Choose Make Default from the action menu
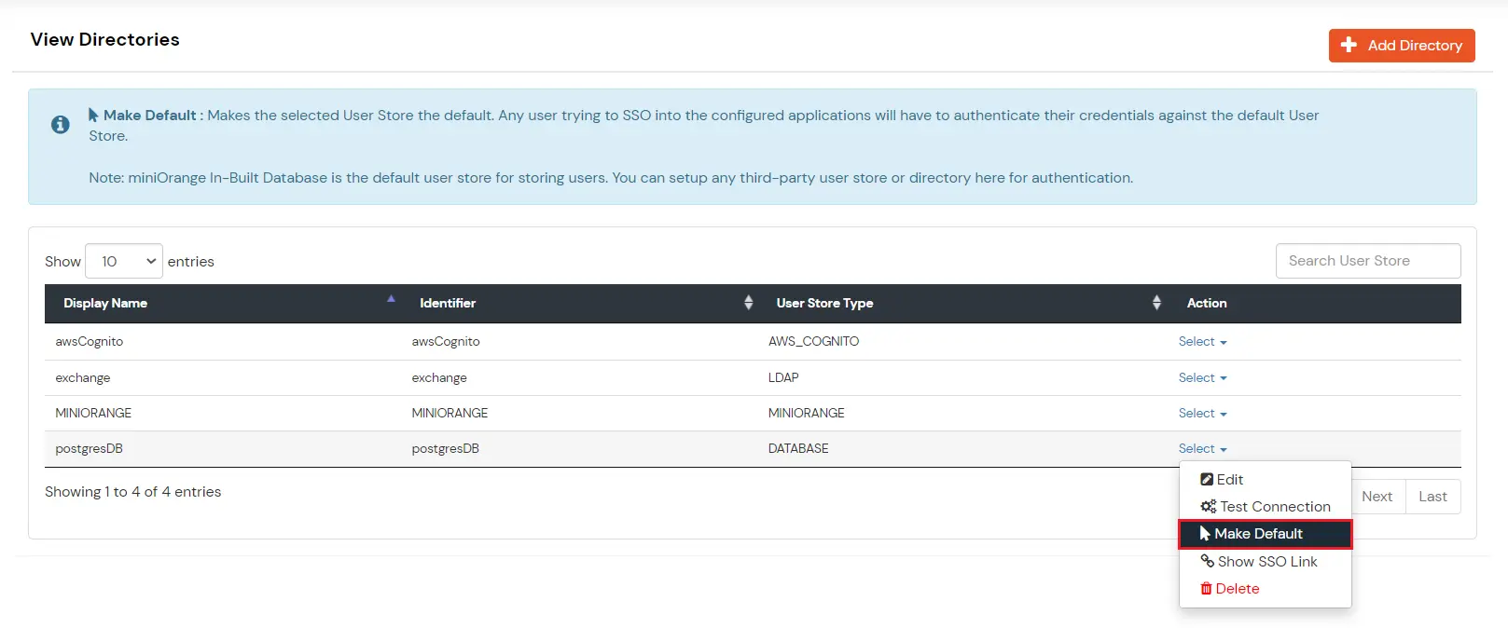This screenshot has height=628, width=1508. (1266, 534)
